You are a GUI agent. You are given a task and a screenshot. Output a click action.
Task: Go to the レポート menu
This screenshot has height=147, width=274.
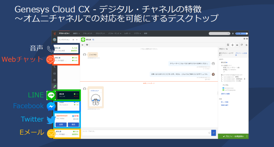[x=127, y=33]
